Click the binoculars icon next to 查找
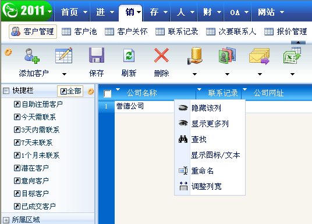Viewport: 312px width, 224px height. click(x=183, y=139)
